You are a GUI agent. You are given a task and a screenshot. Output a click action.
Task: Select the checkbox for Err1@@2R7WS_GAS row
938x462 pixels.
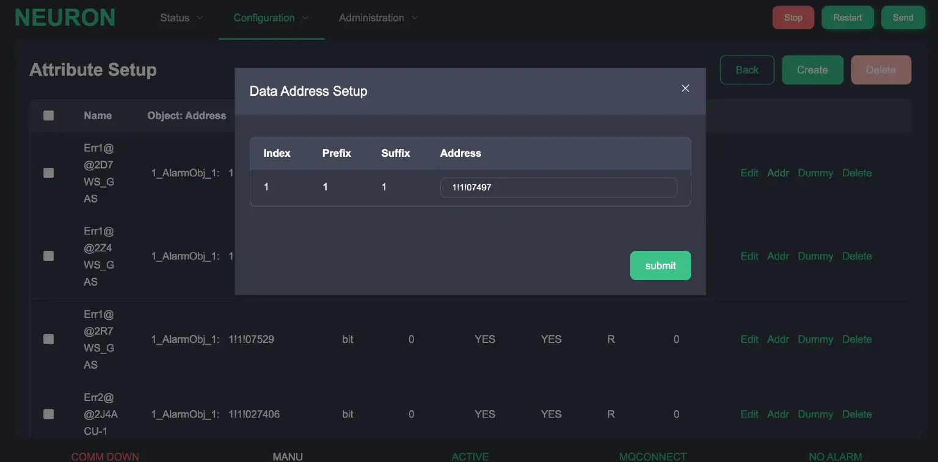click(x=49, y=339)
